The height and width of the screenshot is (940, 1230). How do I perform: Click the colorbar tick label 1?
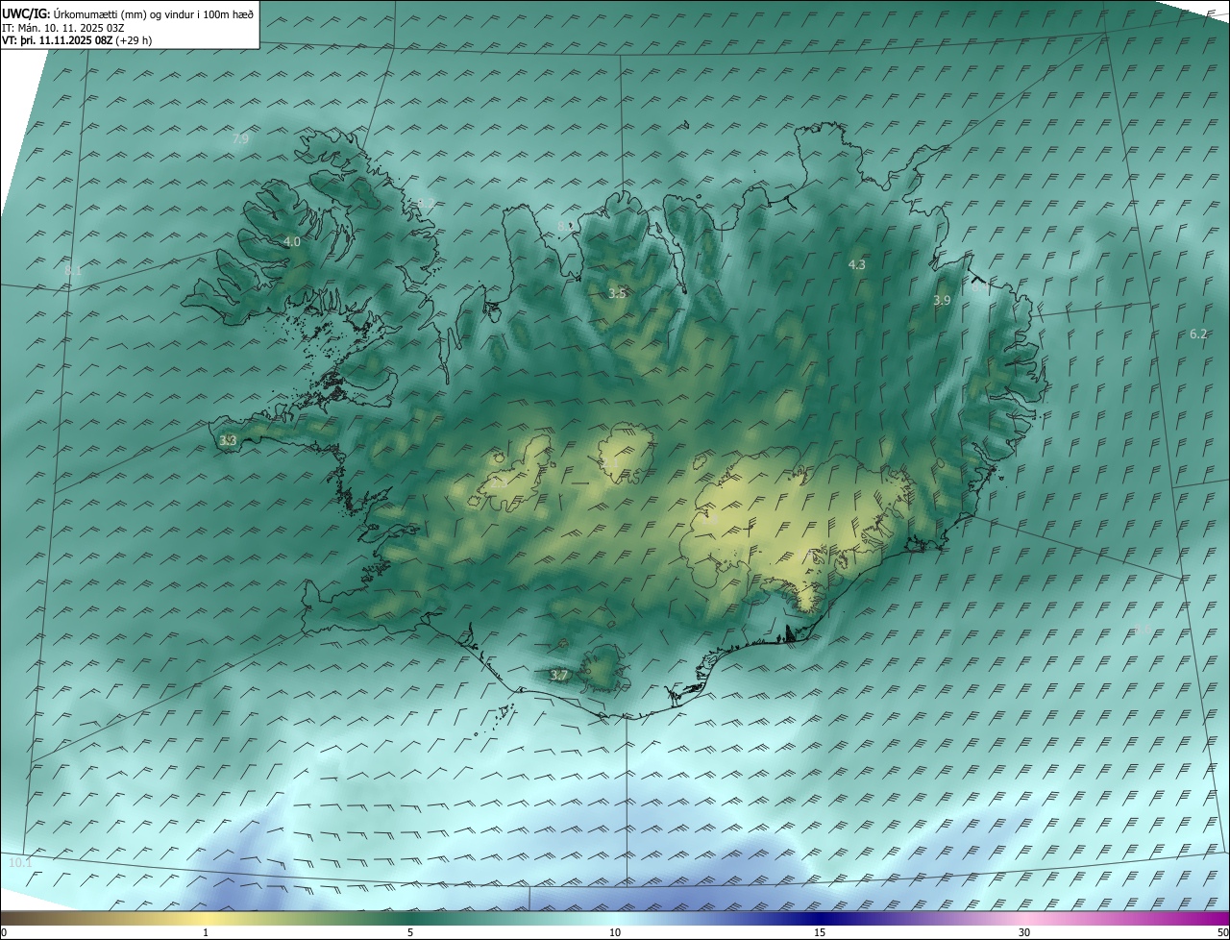206,932
